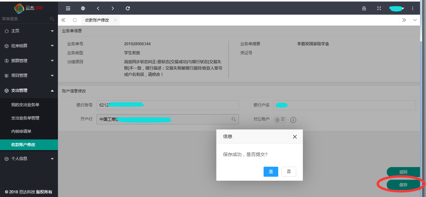Screen dimensions: 426x197
Task: Click the 银行账号 input field
Action: (x=167, y=105)
